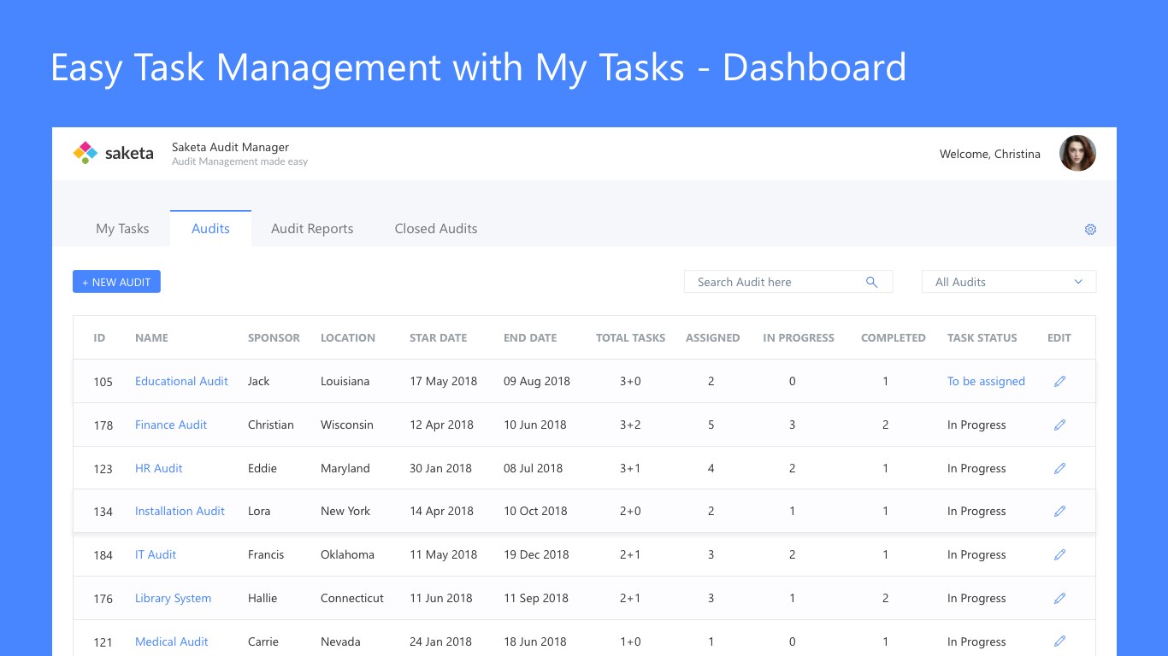Click the settings gear icon
Image resolution: width=1168 pixels, height=656 pixels.
pos(1090,229)
